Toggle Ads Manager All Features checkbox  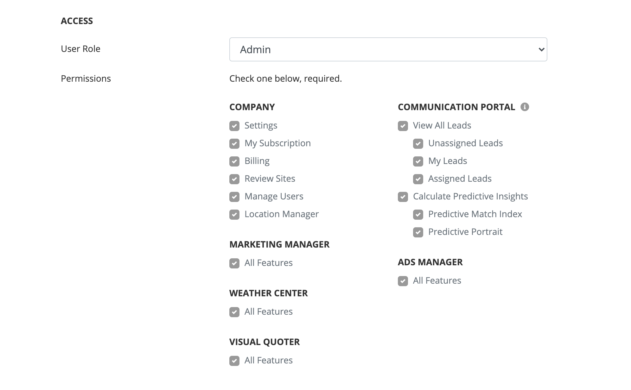click(x=403, y=281)
